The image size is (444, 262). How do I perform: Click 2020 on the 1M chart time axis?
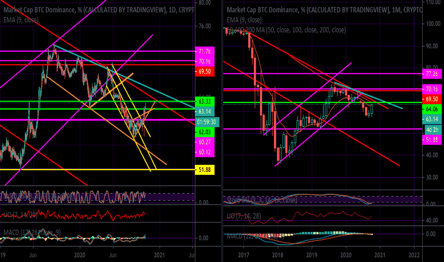346,255
